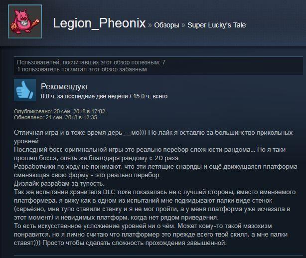The image size is (306, 258).
Task: Go to the Super Lucky's Tale breadcrumb
Action: (217, 25)
